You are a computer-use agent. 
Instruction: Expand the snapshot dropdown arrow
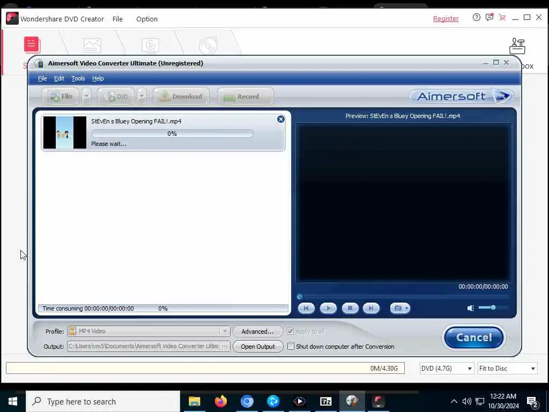407,308
